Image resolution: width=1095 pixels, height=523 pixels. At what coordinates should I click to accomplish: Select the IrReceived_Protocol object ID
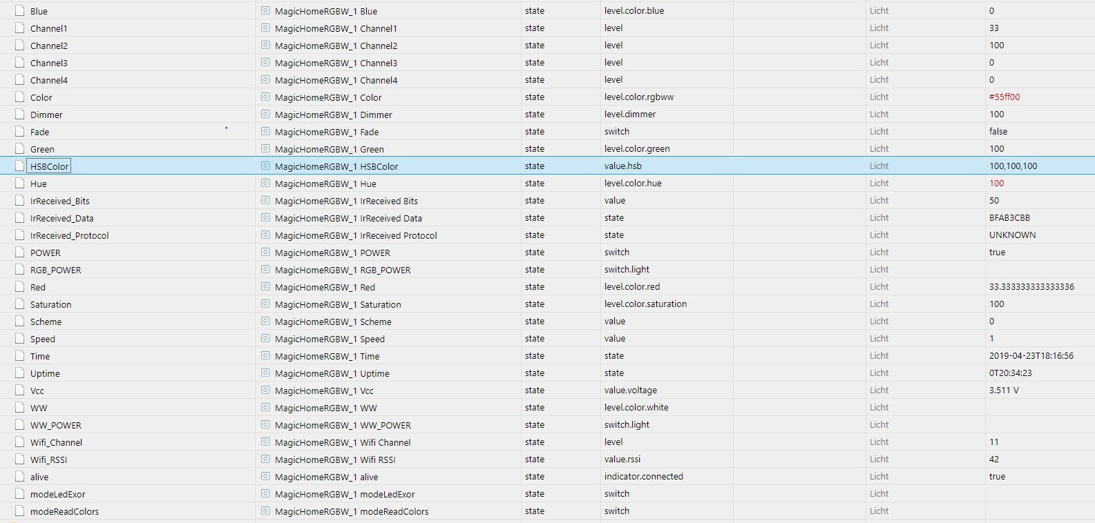coord(70,235)
